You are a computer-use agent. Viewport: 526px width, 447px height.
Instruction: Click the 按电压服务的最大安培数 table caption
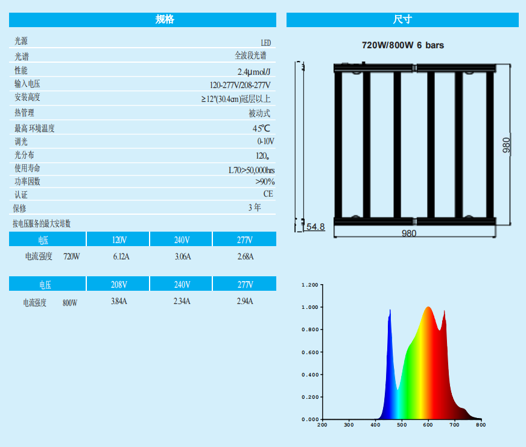(x=42, y=224)
